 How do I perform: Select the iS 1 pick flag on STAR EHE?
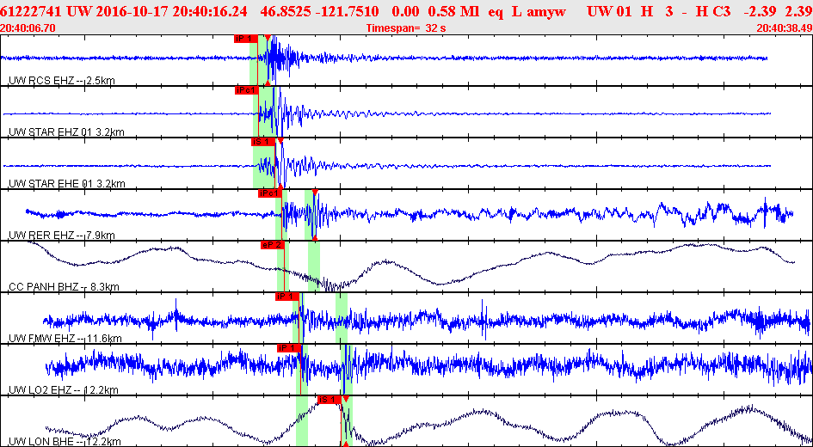263,141
